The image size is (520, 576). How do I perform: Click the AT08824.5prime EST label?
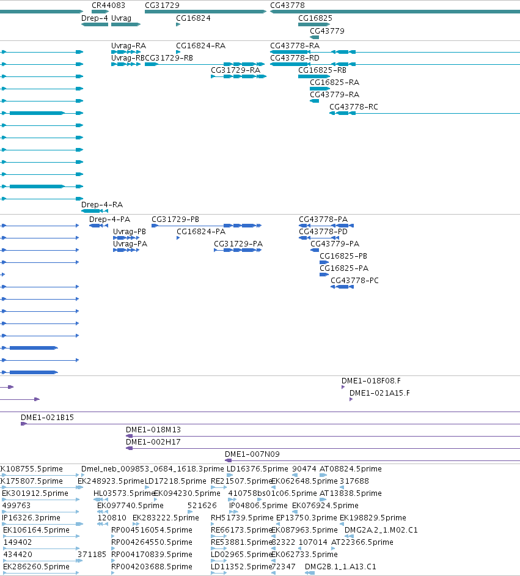351,469
